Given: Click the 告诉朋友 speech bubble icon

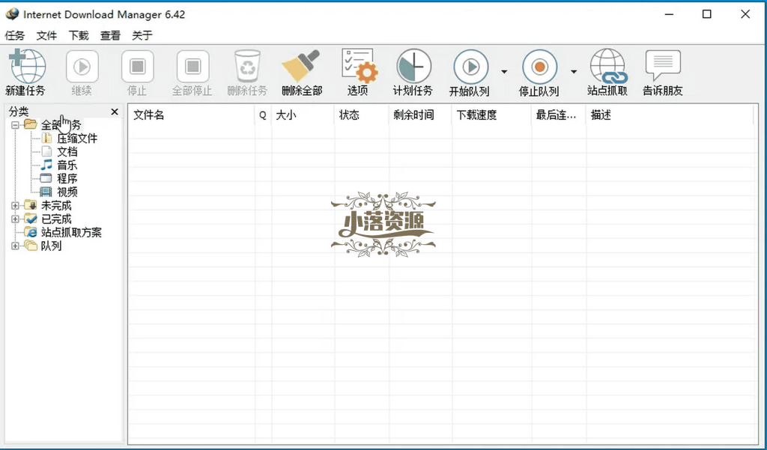Looking at the screenshot, I should (663, 65).
